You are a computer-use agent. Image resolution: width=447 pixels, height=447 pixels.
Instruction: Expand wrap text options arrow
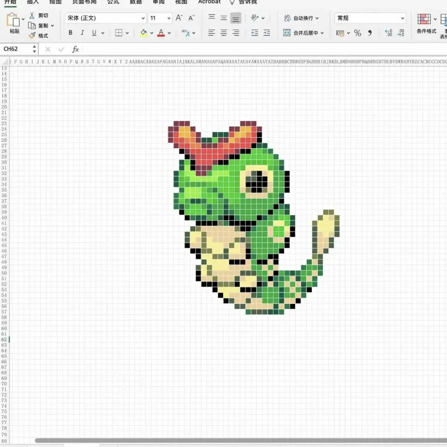(317, 18)
